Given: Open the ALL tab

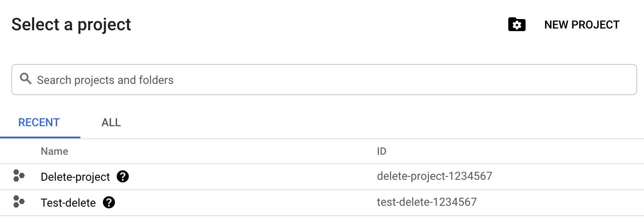Looking at the screenshot, I should pos(111,123).
